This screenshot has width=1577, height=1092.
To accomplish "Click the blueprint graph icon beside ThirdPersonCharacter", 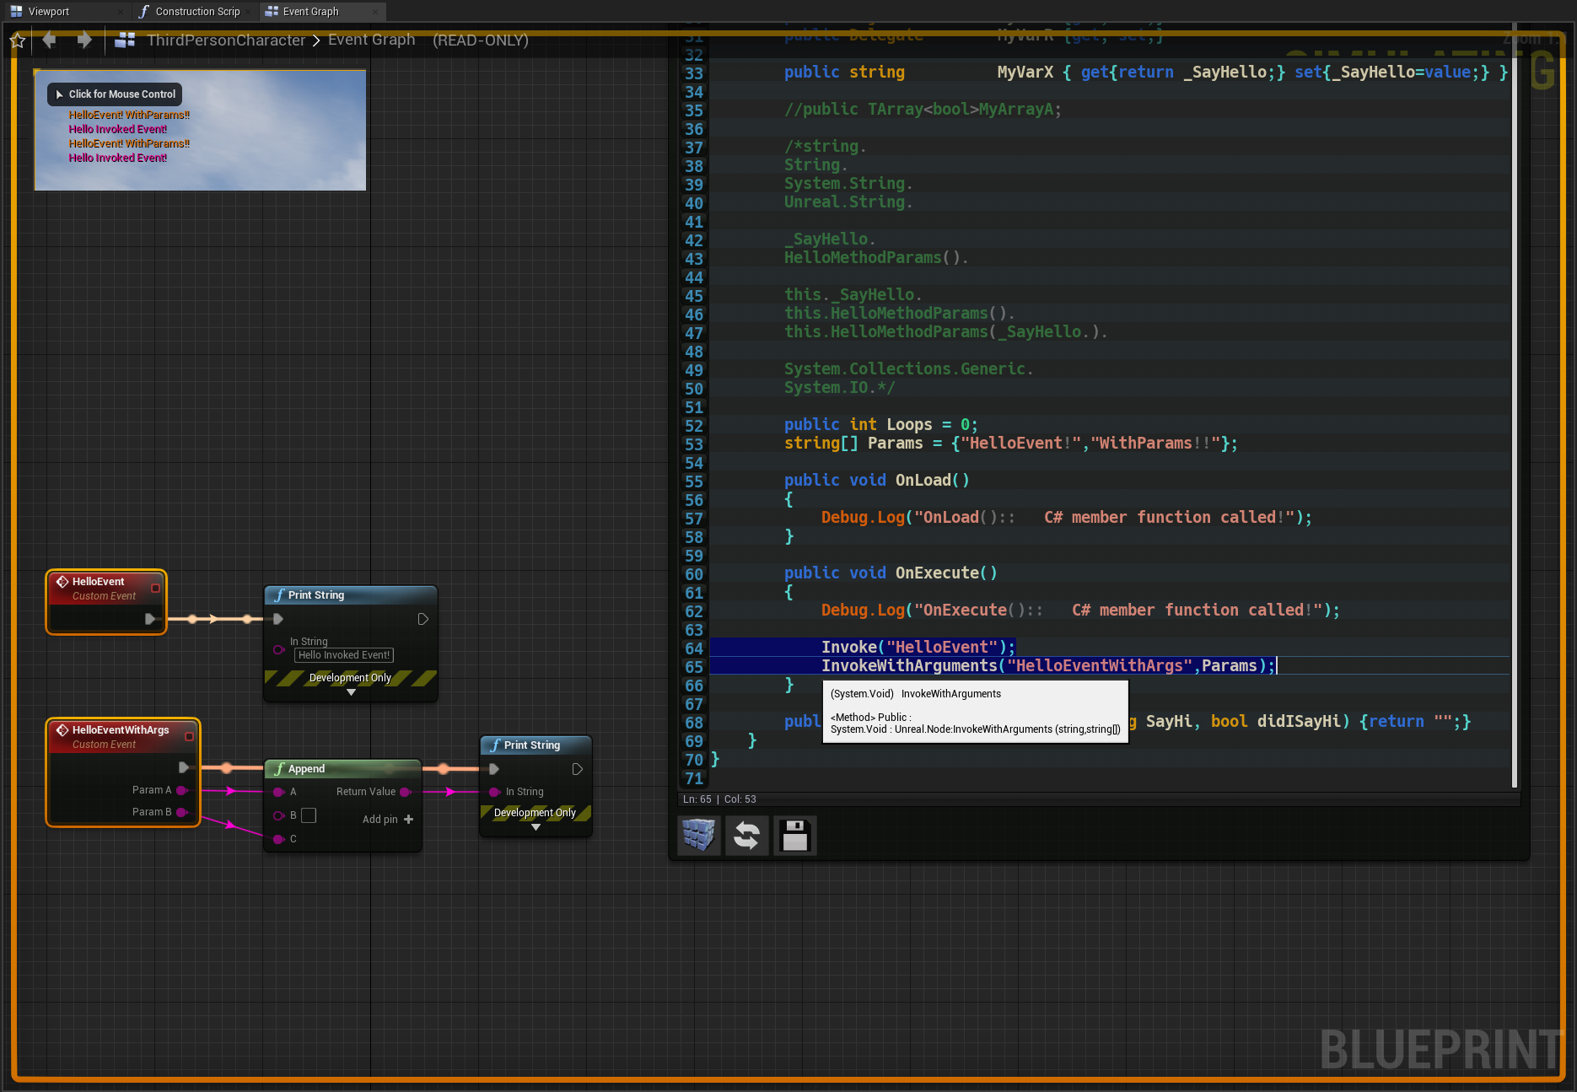I will point(125,40).
